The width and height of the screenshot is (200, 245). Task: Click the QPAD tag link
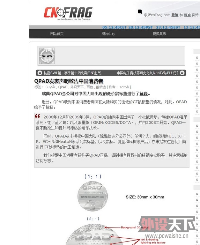(63, 87)
